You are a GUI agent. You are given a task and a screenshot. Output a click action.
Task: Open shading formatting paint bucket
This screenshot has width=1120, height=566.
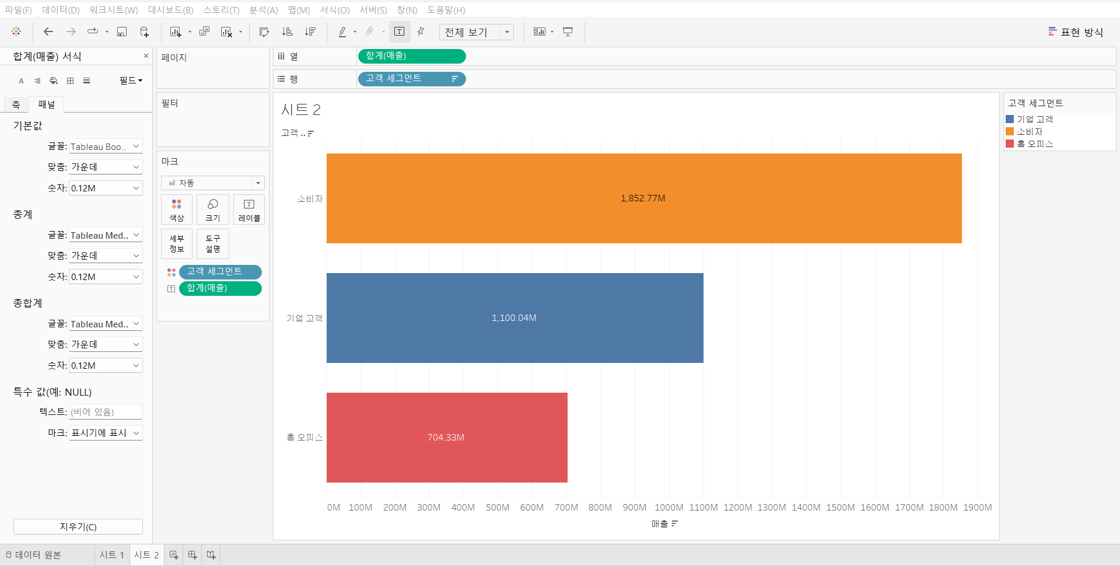pyautogui.click(x=54, y=81)
